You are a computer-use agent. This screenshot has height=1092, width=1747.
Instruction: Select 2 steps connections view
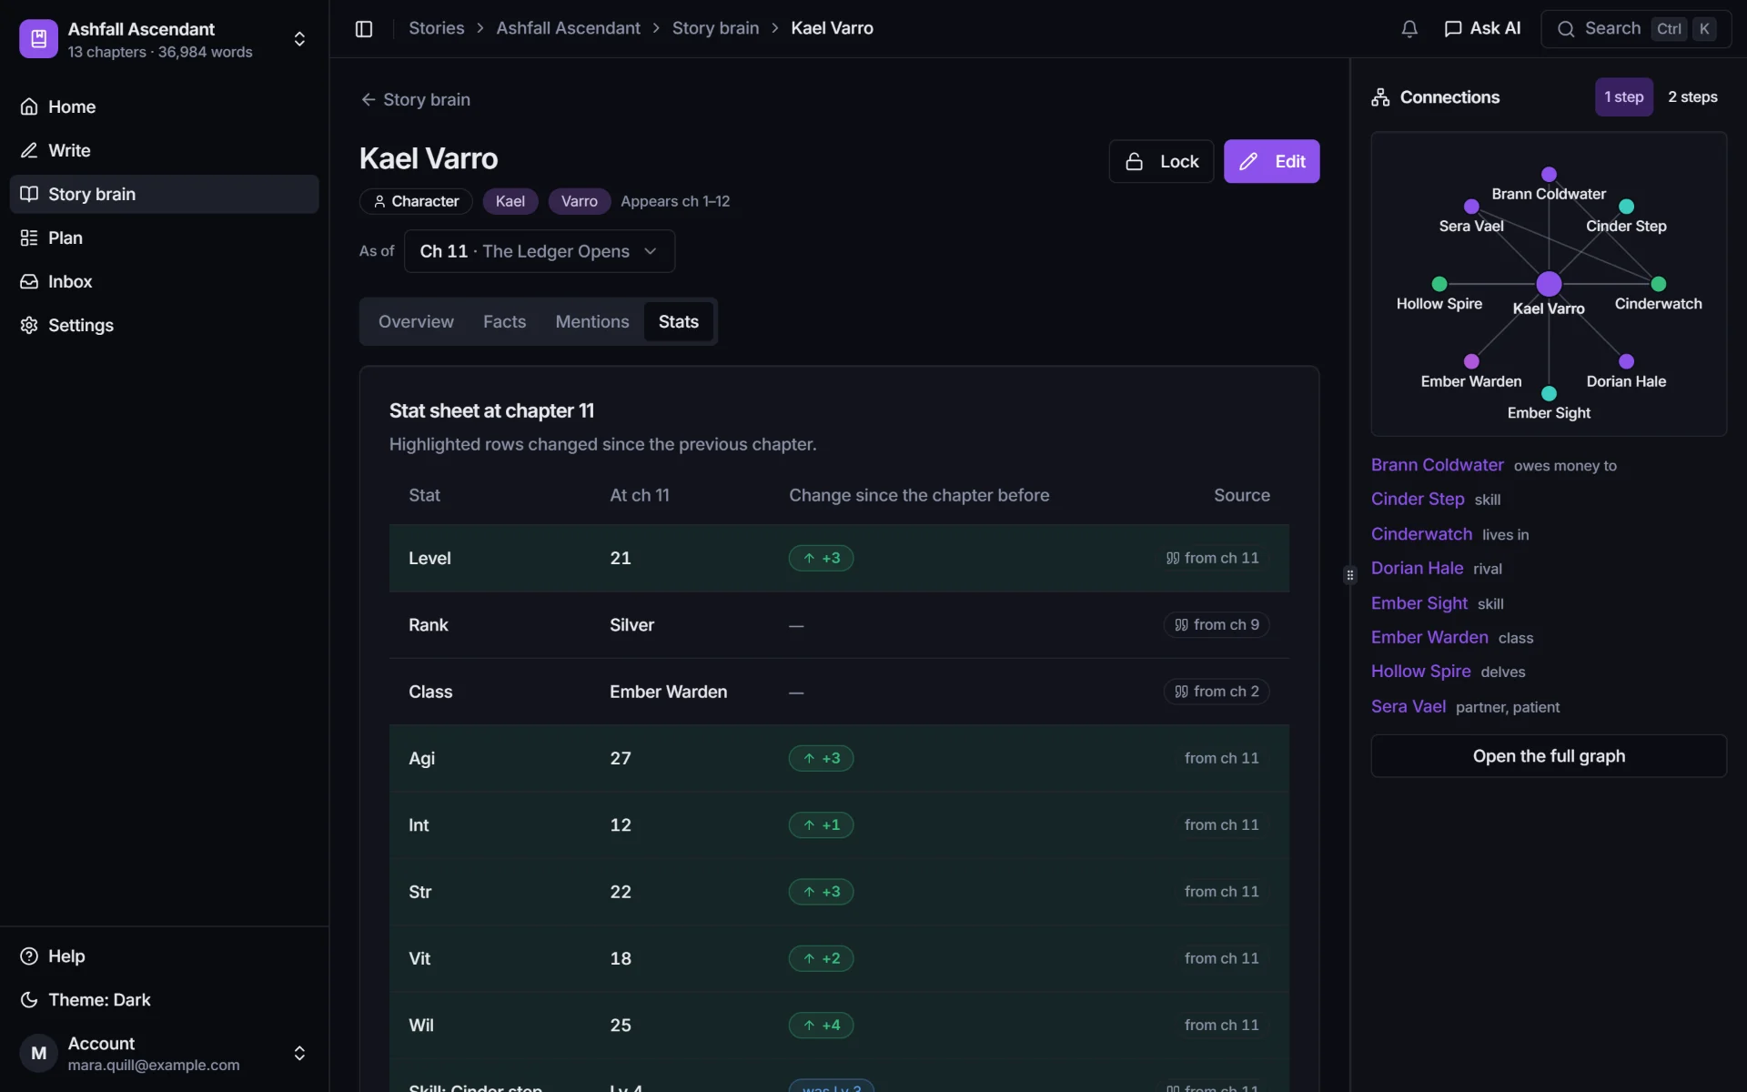click(x=1692, y=96)
